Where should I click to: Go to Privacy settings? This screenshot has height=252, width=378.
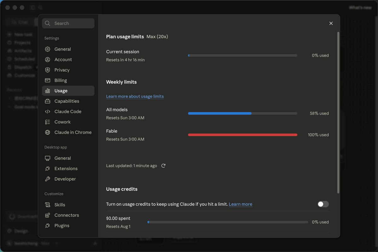[x=68, y=70]
